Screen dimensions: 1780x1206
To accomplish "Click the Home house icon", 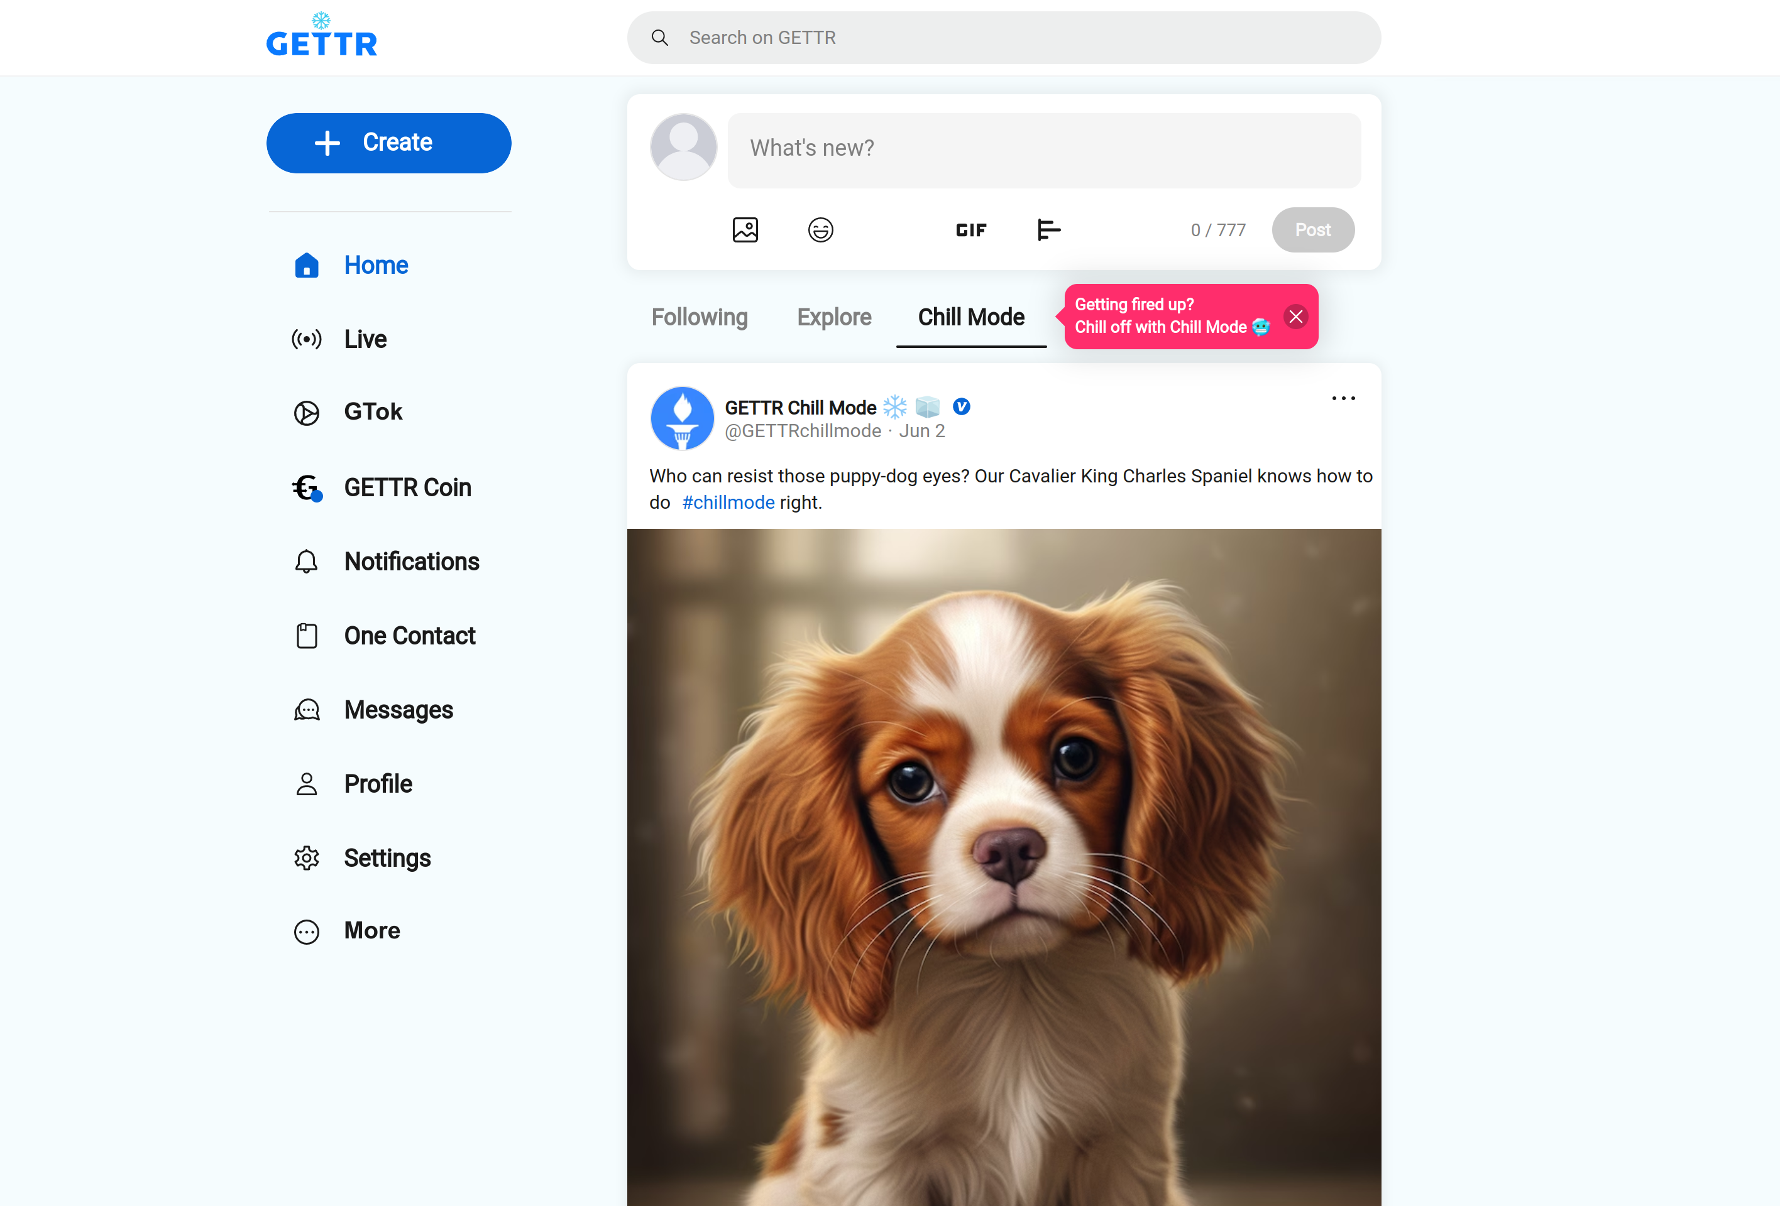I will (x=306, y=265).
